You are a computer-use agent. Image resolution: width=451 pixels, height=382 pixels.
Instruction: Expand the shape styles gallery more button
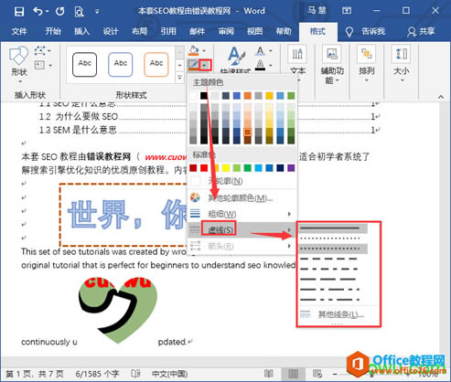(x=179, y=78)
